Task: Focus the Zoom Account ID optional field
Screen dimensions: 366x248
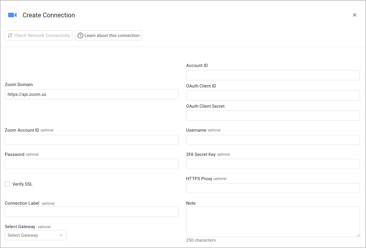Action: coord(91,140)
